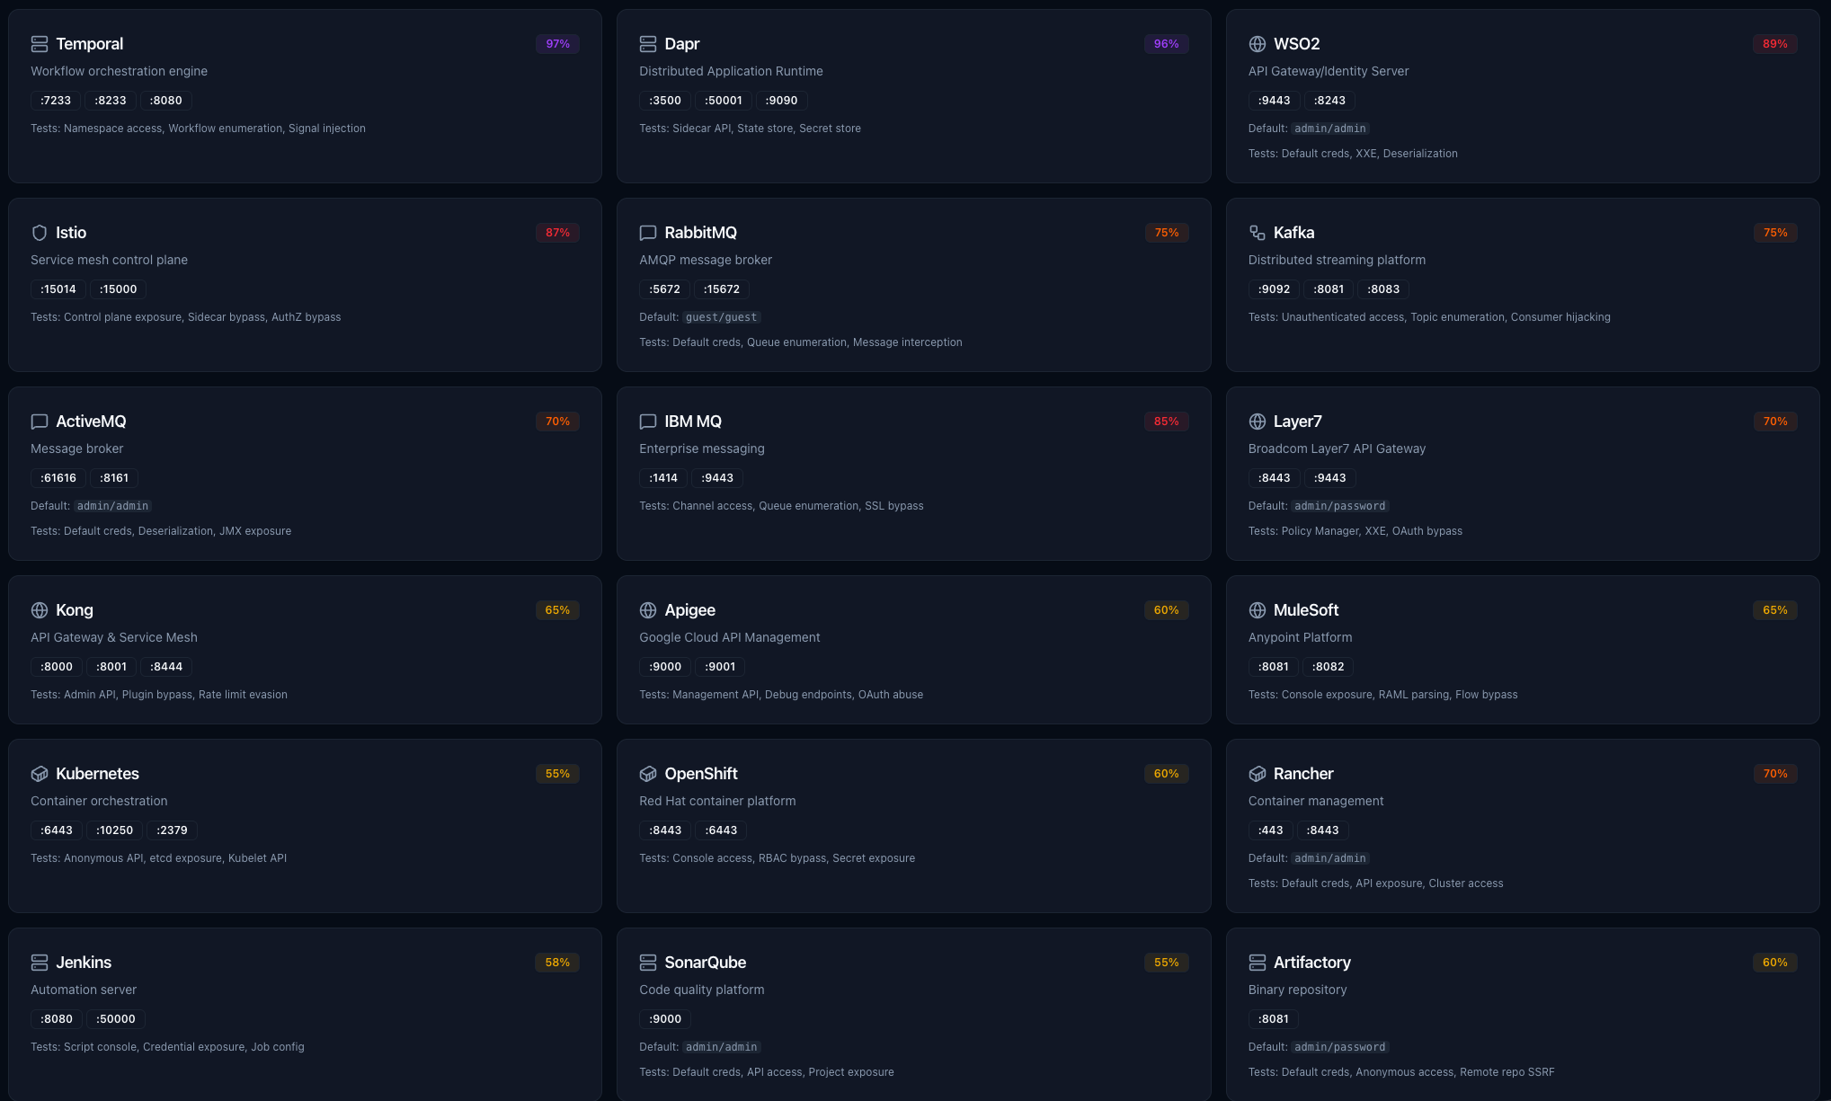1831x1101 pixels.
Task: Click port :6443 on Kubernetes card
Action: 56,830
